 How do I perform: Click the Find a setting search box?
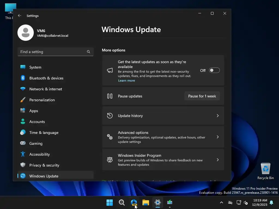56,52
